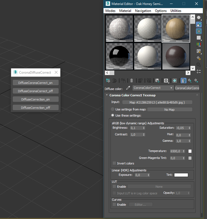Click the Gamma spinner arrows
The image size is (207, 219).
189,141
